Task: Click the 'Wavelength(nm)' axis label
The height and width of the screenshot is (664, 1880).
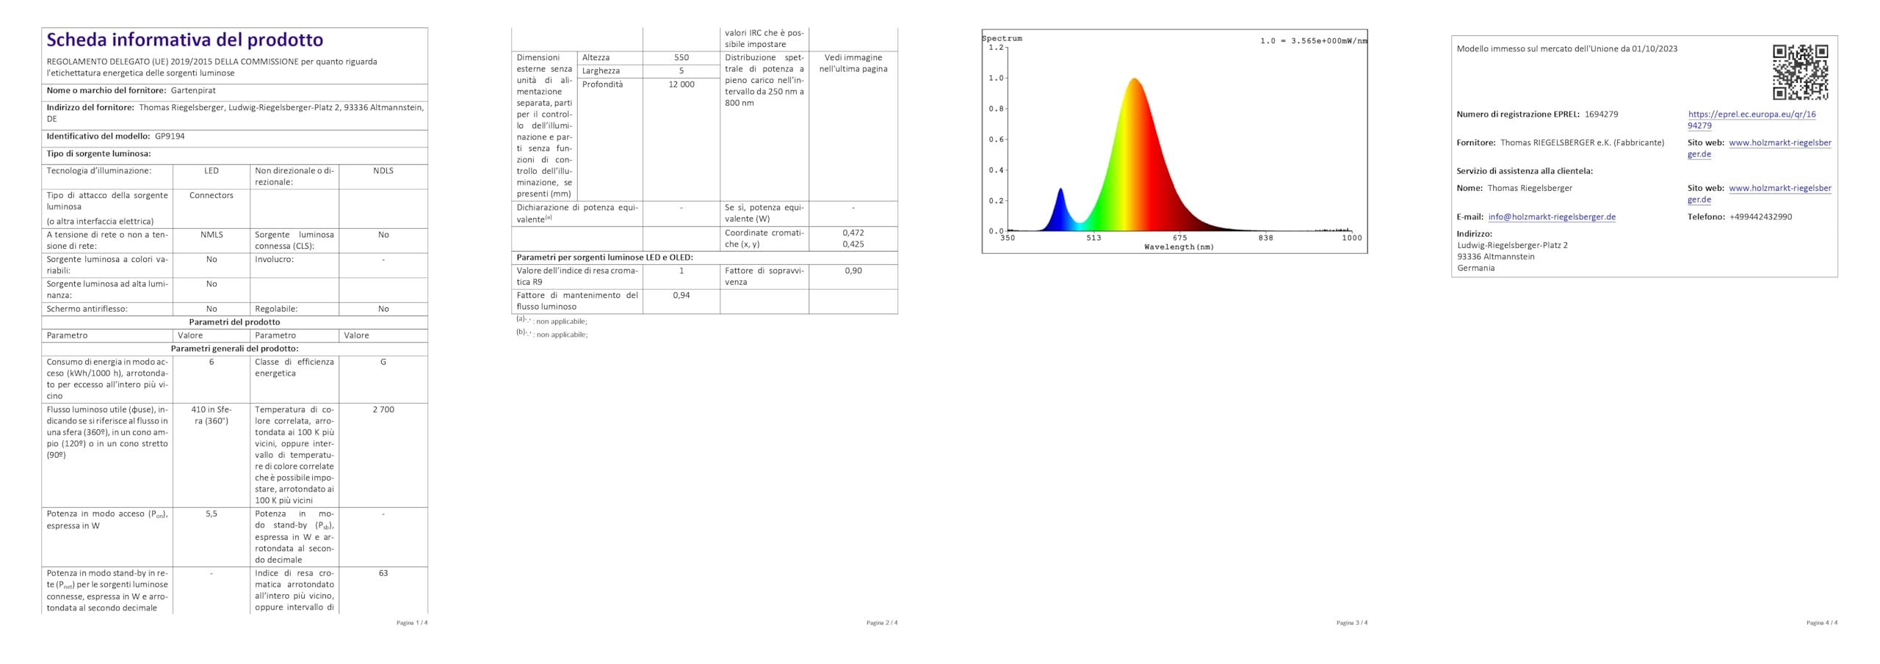Action: [1179, 247]
